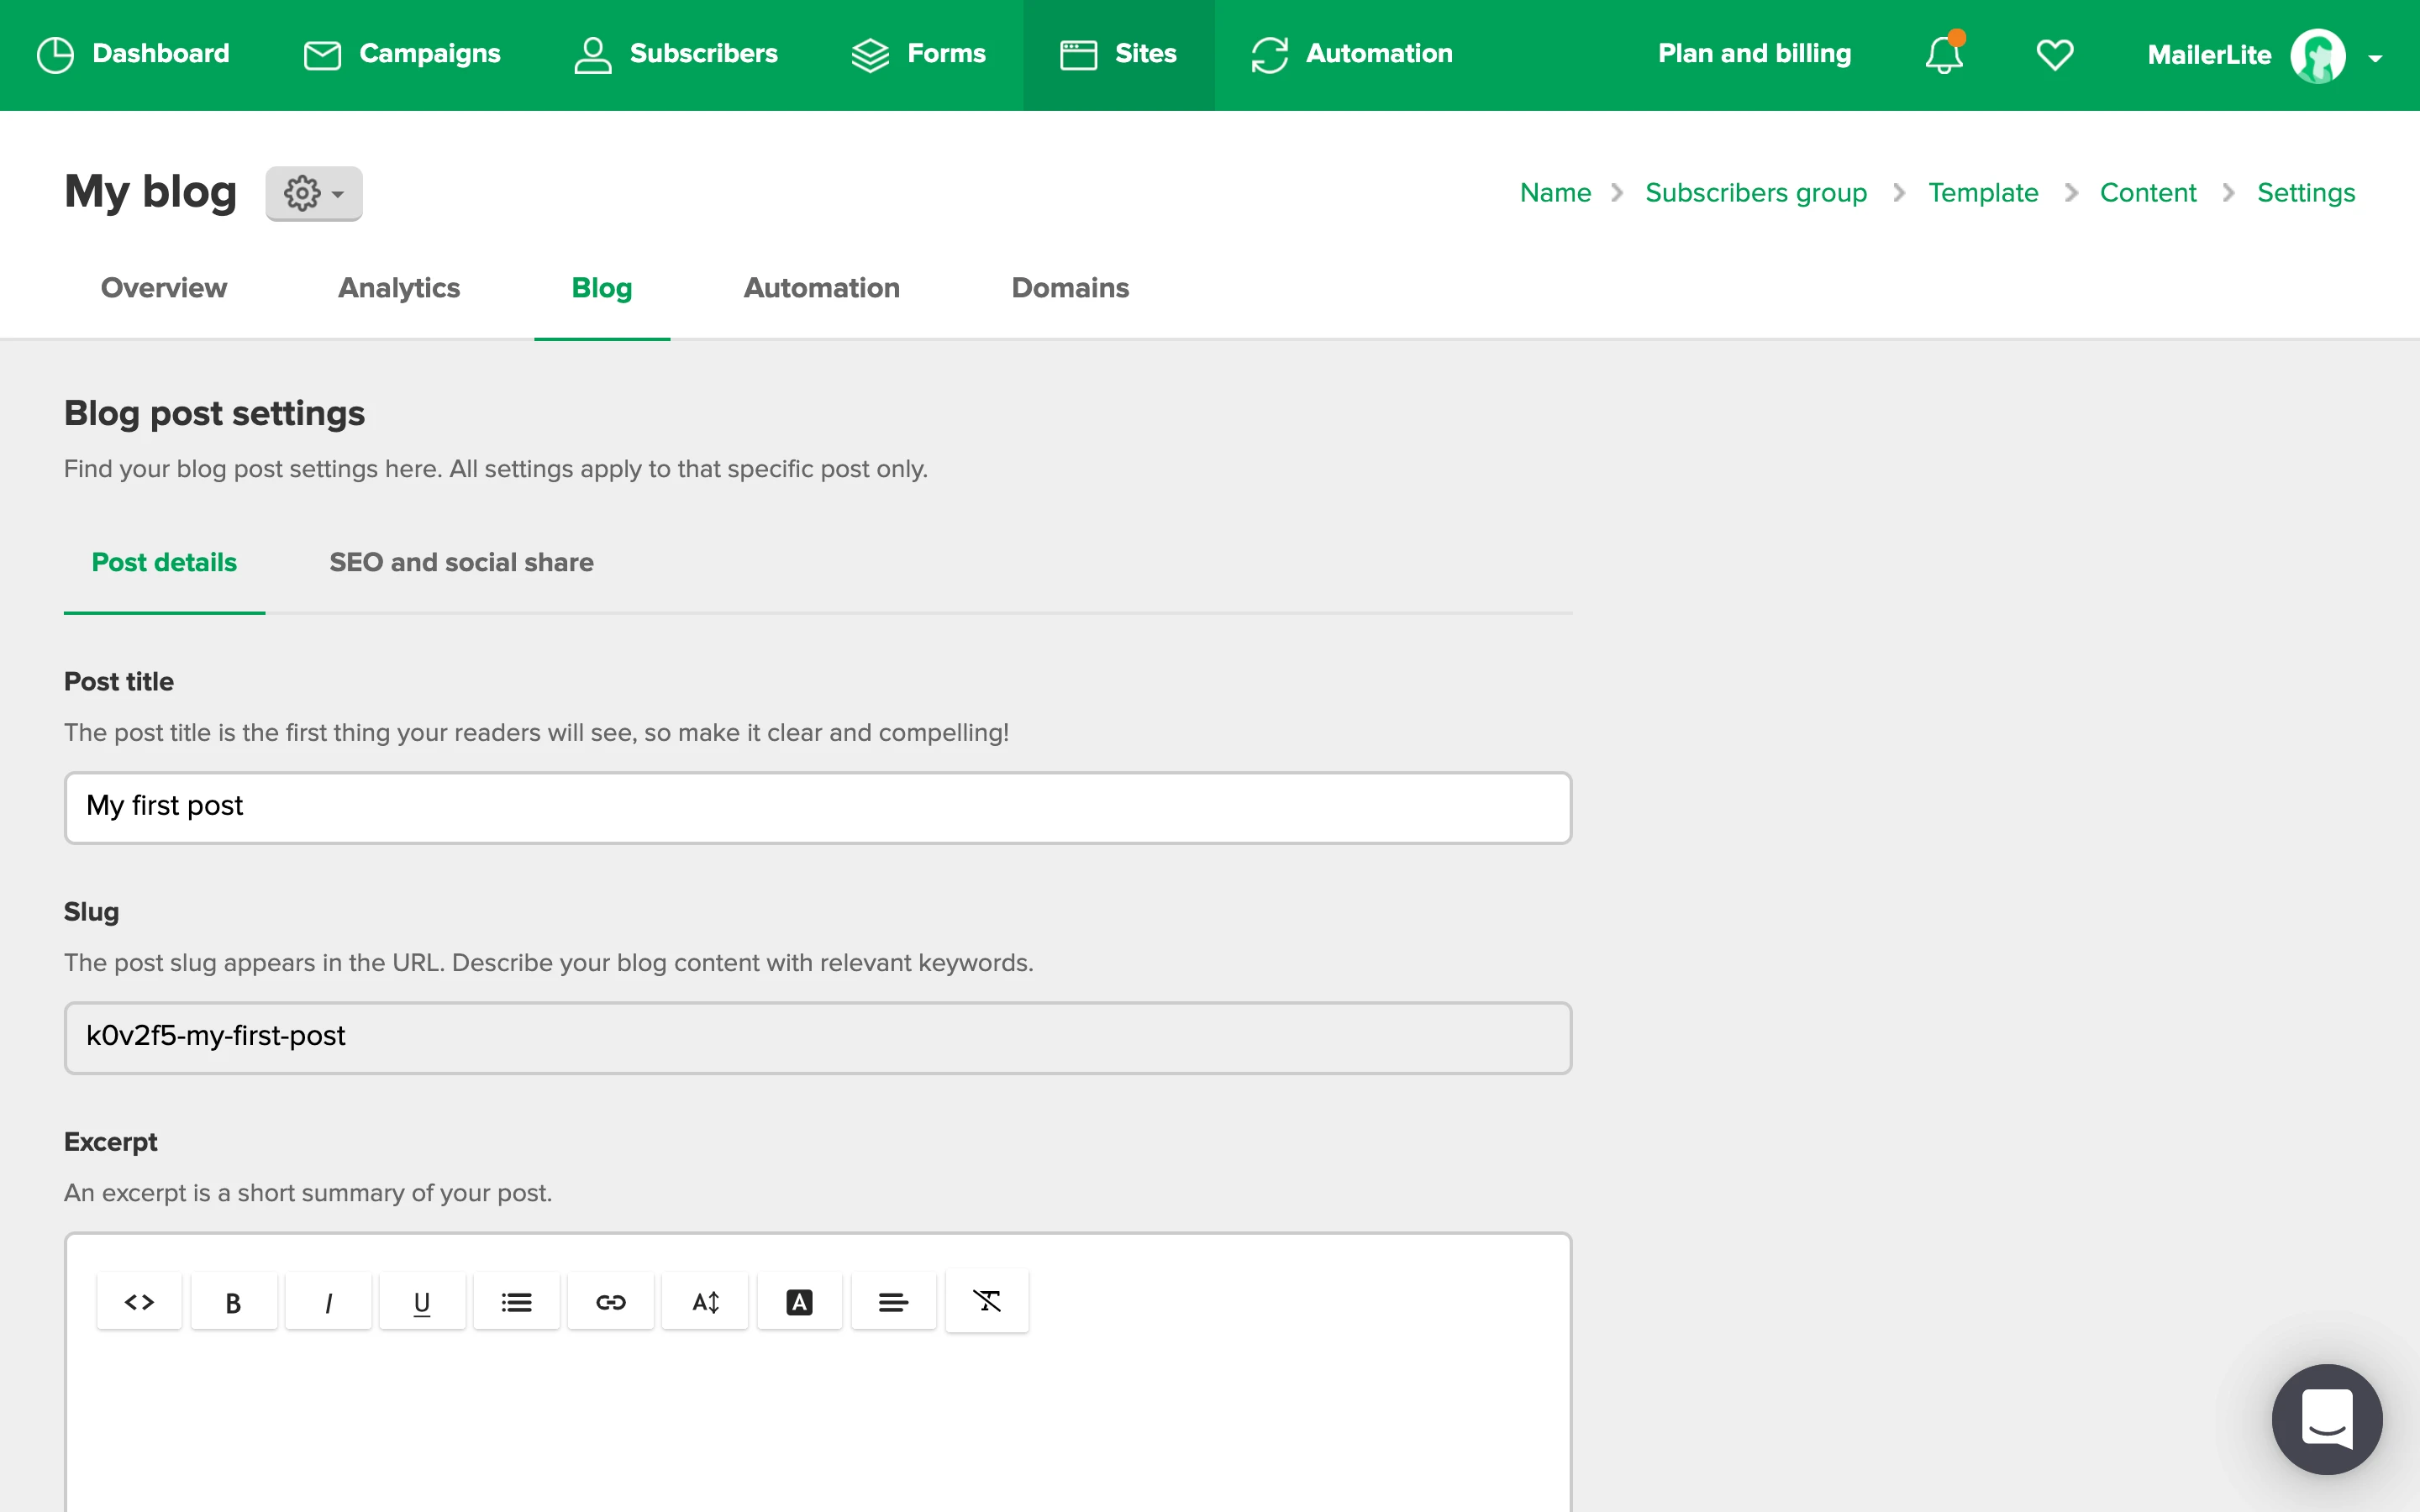Screen dimensions: 2420x1512
Task: Open My blog gear settings dropdown
Action: [x=313, y=193]
